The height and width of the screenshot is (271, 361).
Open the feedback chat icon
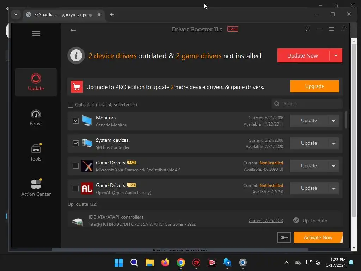[x=307, y=29]
